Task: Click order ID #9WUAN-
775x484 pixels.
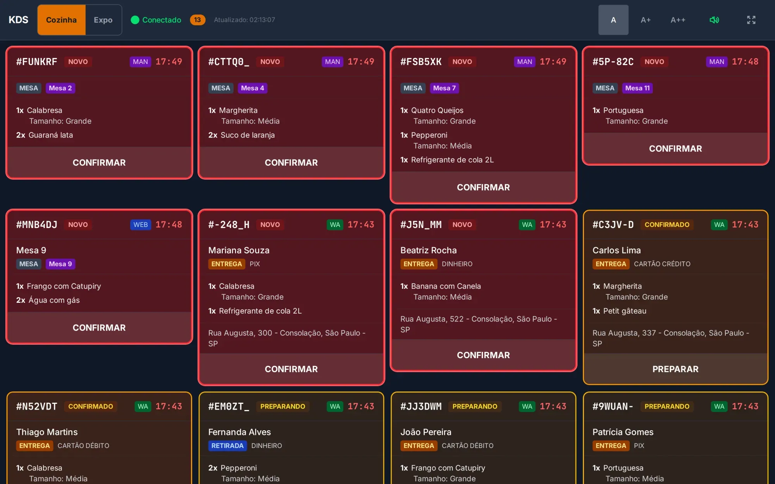Action: pyautogui.click(x=613, y=407)
